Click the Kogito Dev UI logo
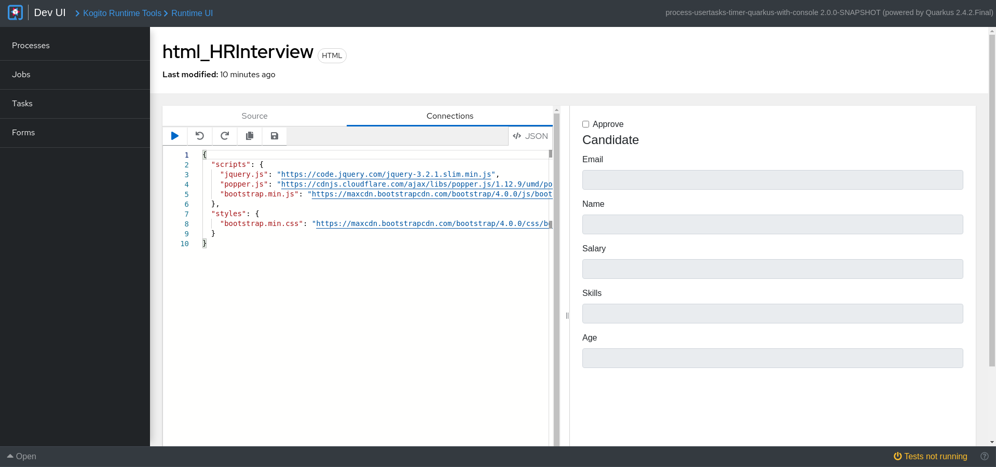This screenshot has width=996, height=467. [x=15, y=12]
